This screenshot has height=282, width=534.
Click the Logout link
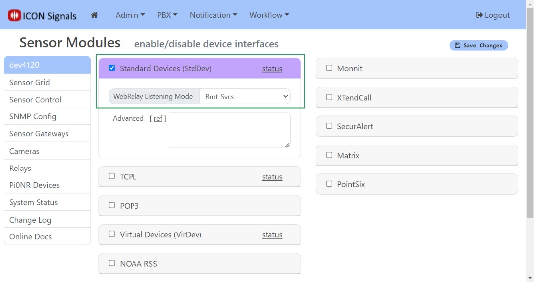tap(492, 15)
